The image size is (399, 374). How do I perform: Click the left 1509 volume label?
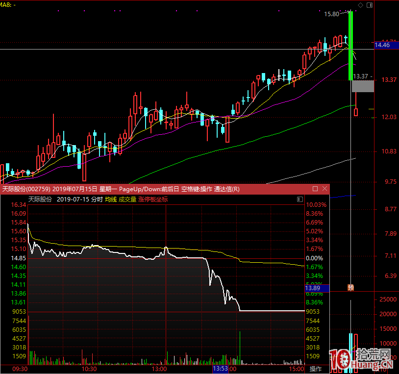pyautogui.click(x=19, y=356)
